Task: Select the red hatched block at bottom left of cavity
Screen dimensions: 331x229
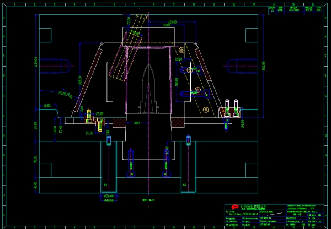Action: [x=119, y=122]
